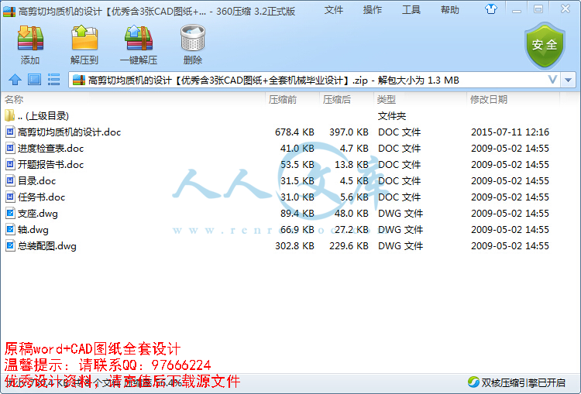581x394 pixels.
Task: Click the folder icon of 上级目录
Action: (9, 115)
